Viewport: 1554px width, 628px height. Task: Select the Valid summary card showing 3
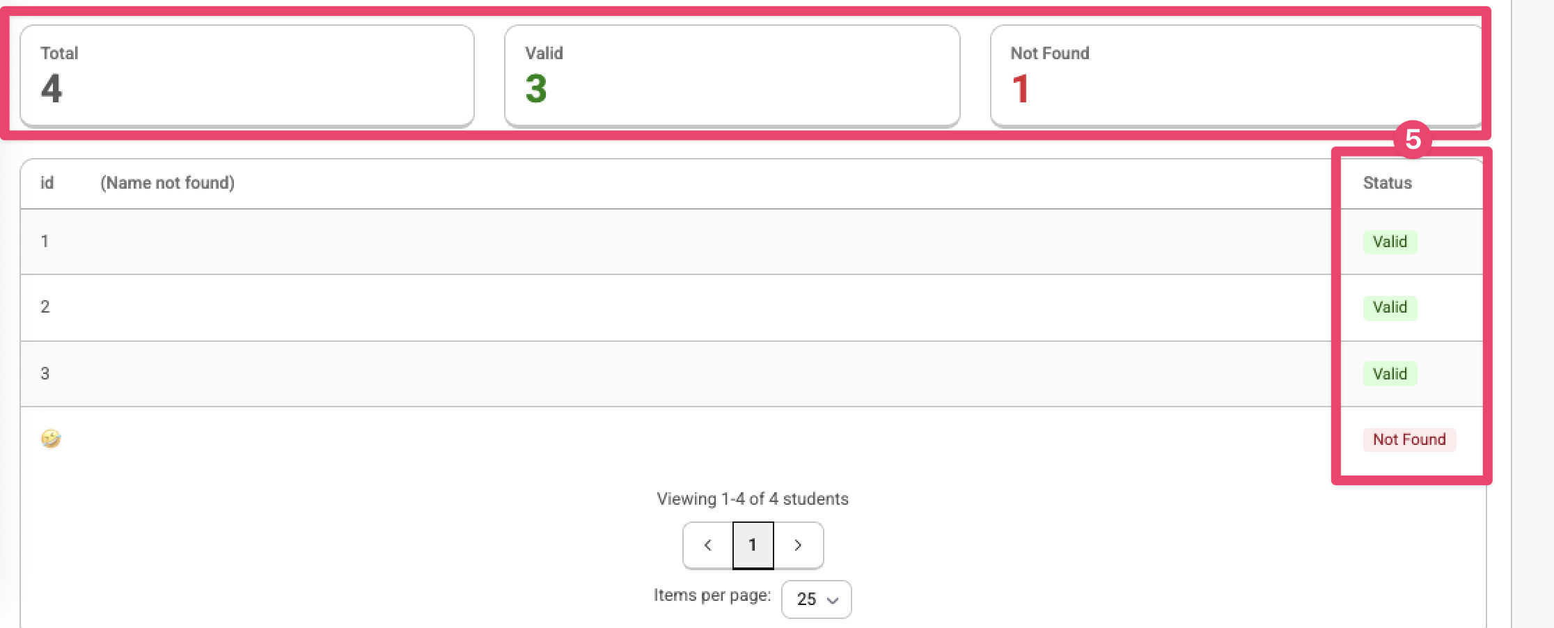pyautogui.click(x=731, y=74)
